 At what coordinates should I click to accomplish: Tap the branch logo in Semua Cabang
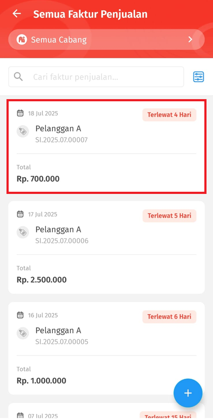(x=22, y=39)
